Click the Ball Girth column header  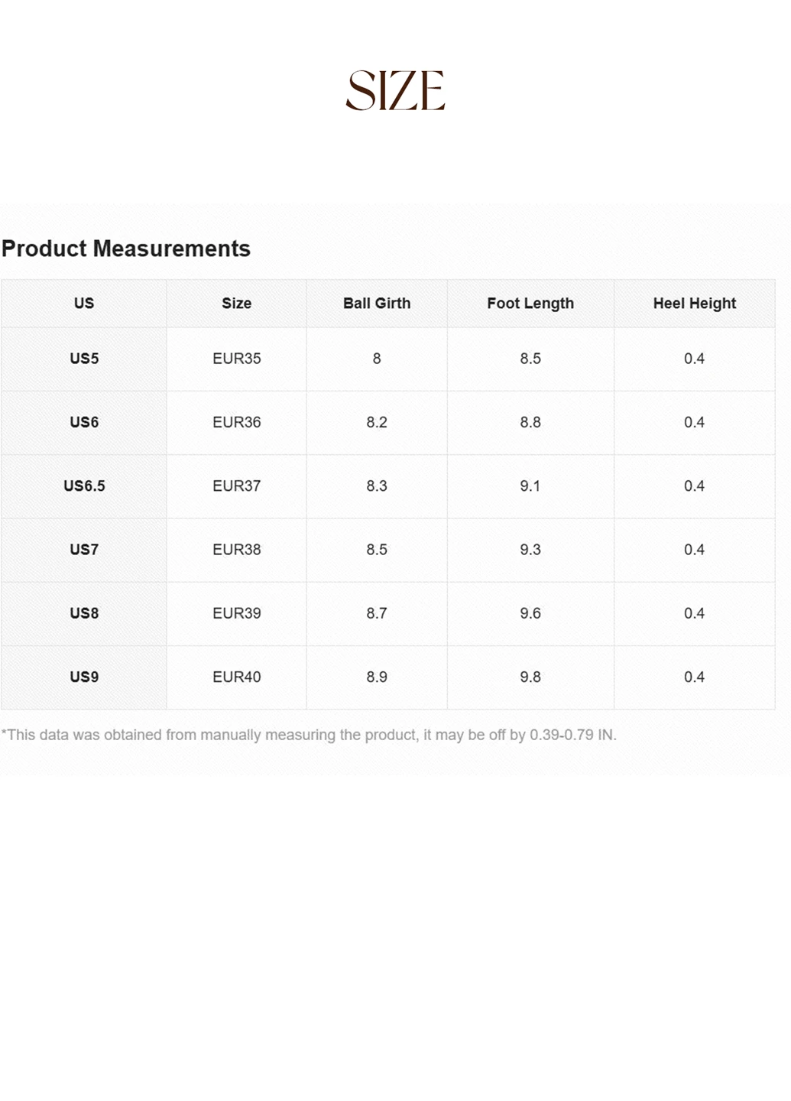click(377, 304)
